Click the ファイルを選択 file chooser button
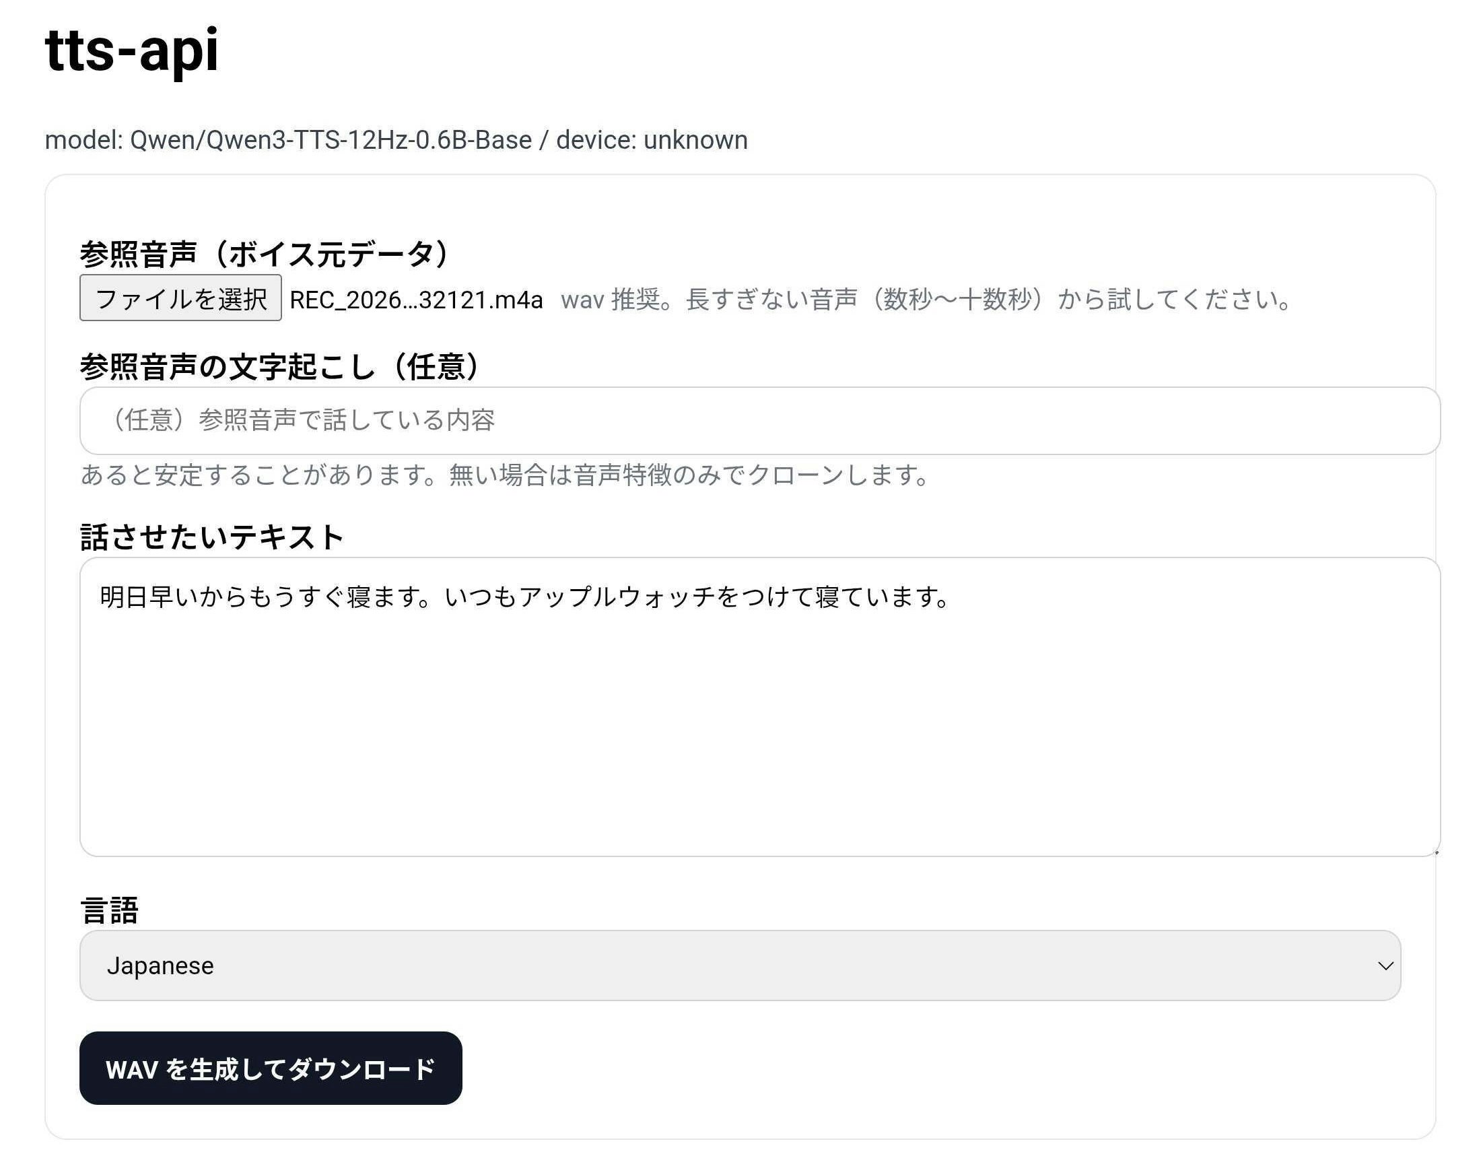Screen dimensions: 1481x1154 point(180,298)
